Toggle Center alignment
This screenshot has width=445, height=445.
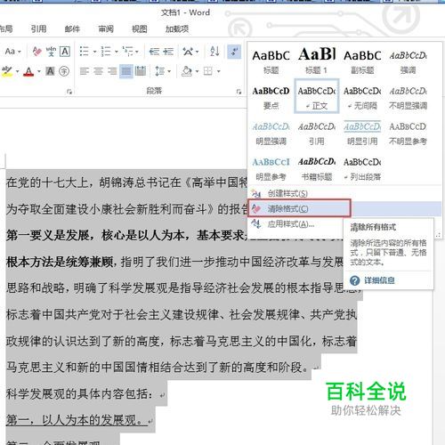[98, 71]
